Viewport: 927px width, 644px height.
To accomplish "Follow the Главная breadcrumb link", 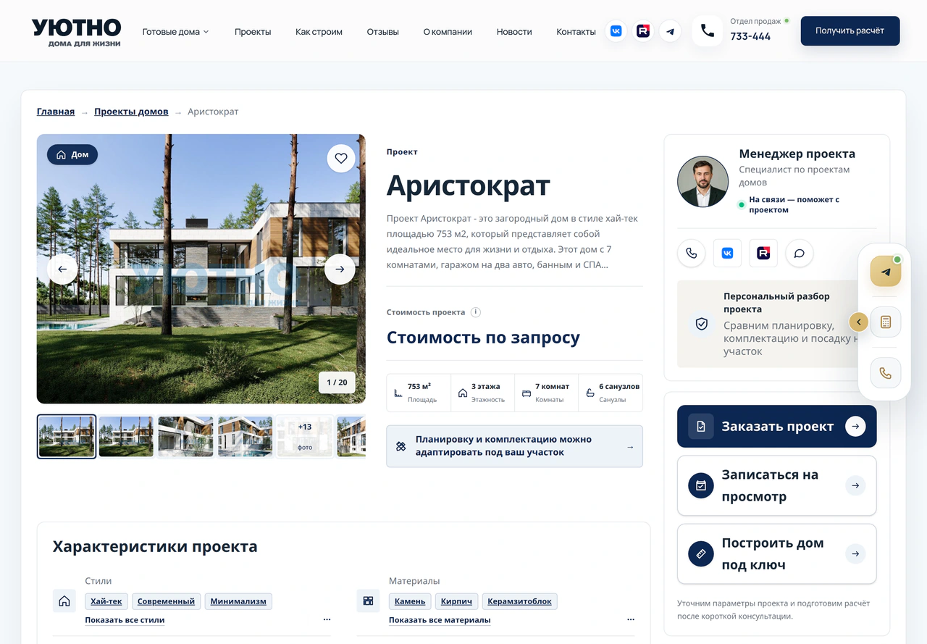I will pyautogui.click(x=56, y=112).
